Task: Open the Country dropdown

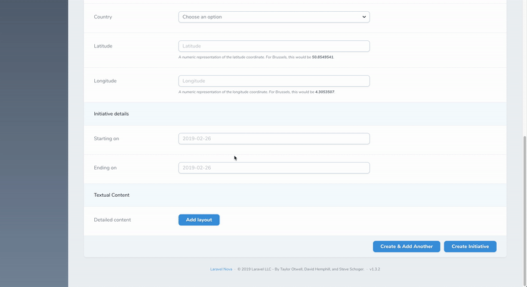Action: click(x=273, y=17)
